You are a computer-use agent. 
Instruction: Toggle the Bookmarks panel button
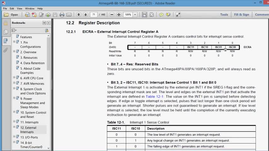[x=5, y=41]
